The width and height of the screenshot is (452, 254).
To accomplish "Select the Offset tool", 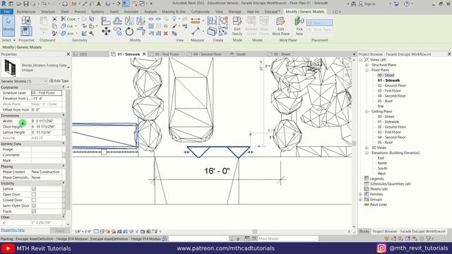I will [117, 20].
